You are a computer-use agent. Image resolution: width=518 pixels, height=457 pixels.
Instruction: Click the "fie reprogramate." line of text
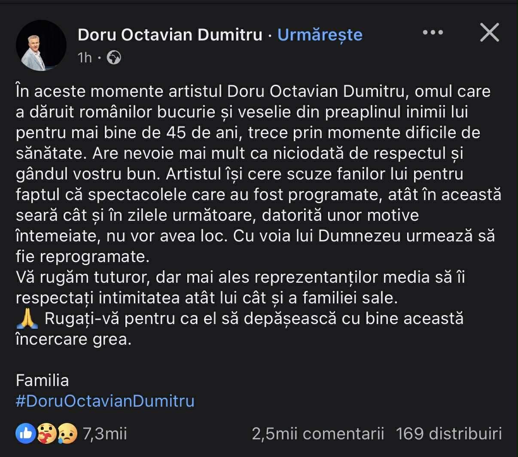point(82,256)
